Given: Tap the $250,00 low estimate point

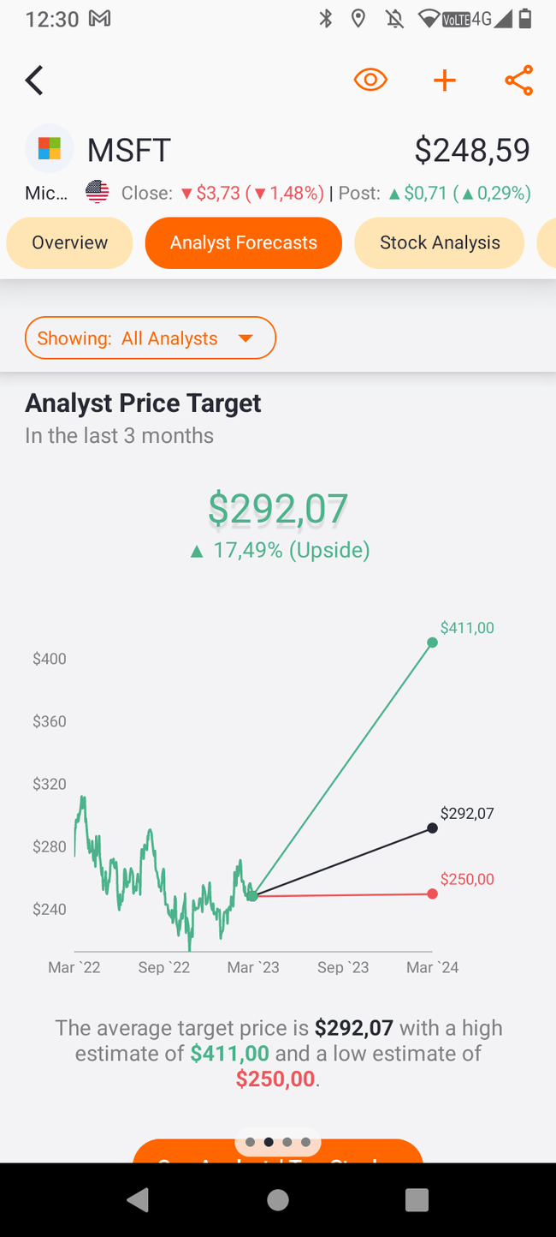Looking at the screenshot, I should coord(432,893).
